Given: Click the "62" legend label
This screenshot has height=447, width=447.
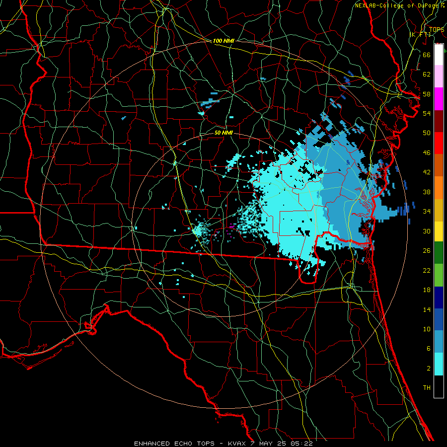Looking at the screenshot, I should tap(427, 74).
